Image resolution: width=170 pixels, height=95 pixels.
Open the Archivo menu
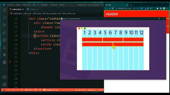(x=10, y=5)
